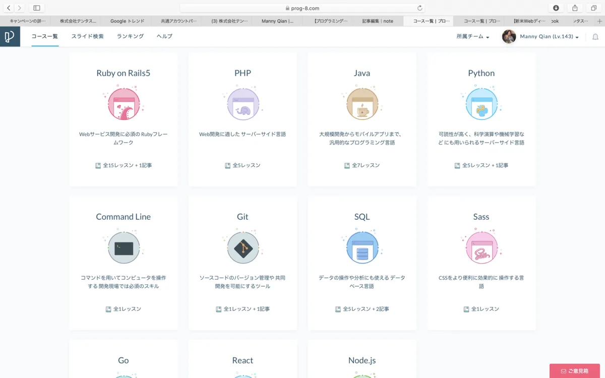Go back with Safari back arrow
Image resolution: width=605 pixels, height=378 pixels.
[x=9, y=8]
